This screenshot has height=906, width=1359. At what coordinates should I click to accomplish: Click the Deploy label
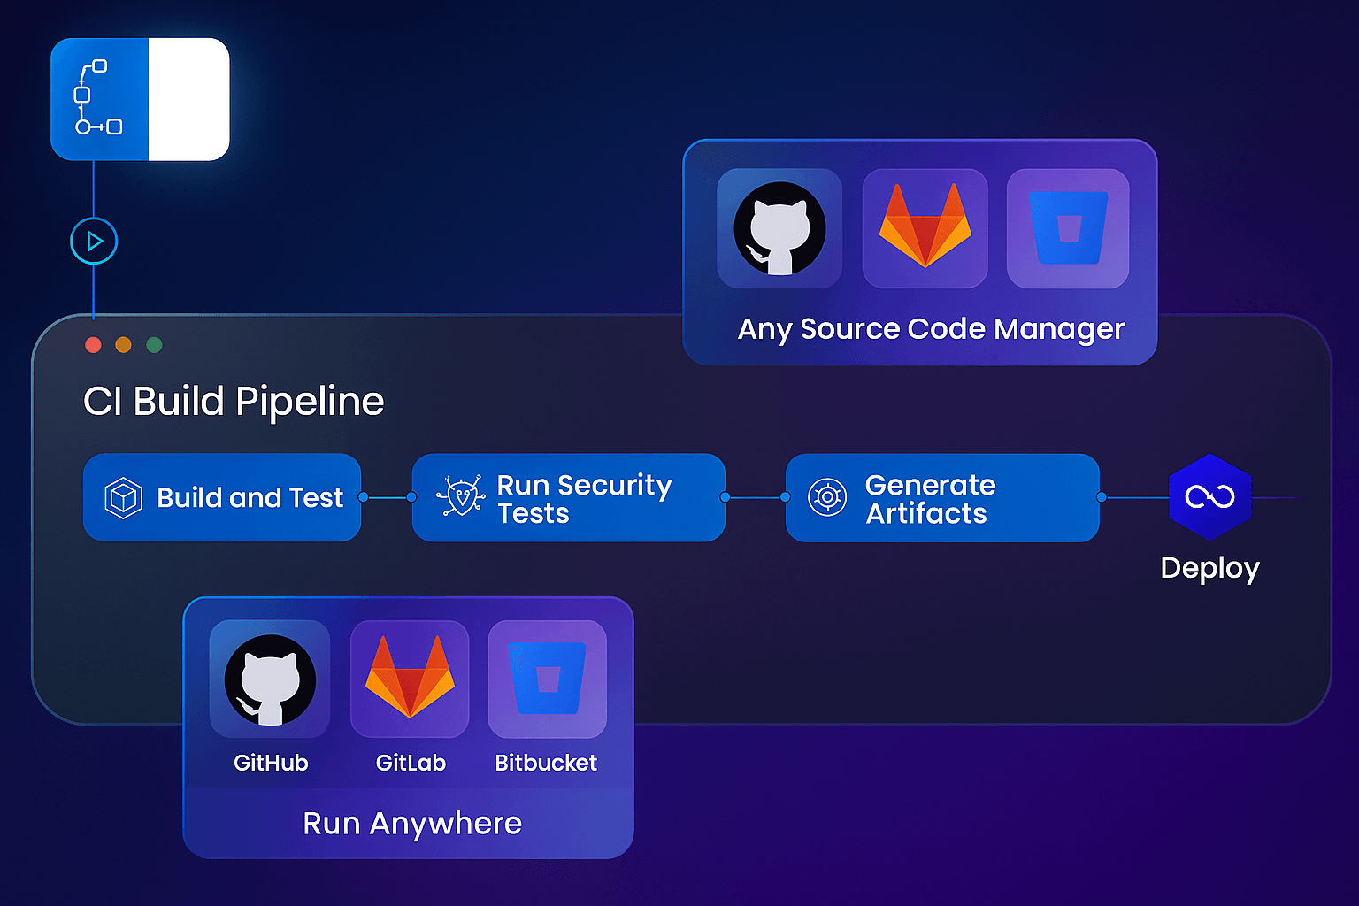click(1209, 568)
